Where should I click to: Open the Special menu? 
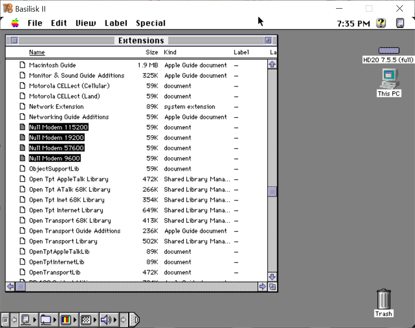point(151,23)
